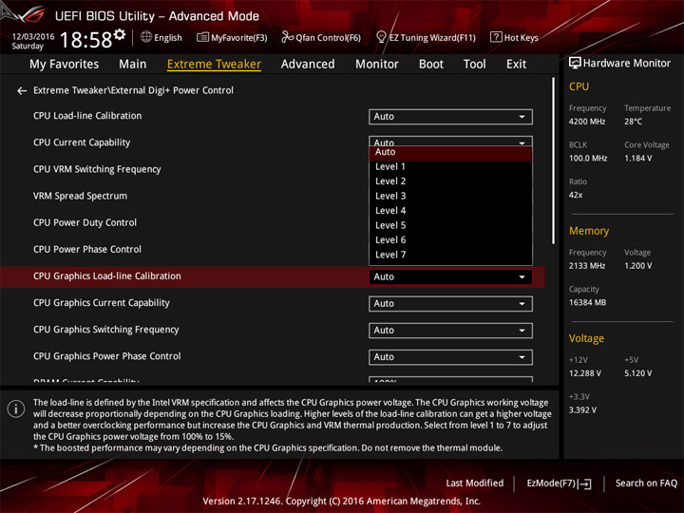Click the 4200 MHz CPU frequency value
Screen dimensions: 684x513
(x=587, y=122)
